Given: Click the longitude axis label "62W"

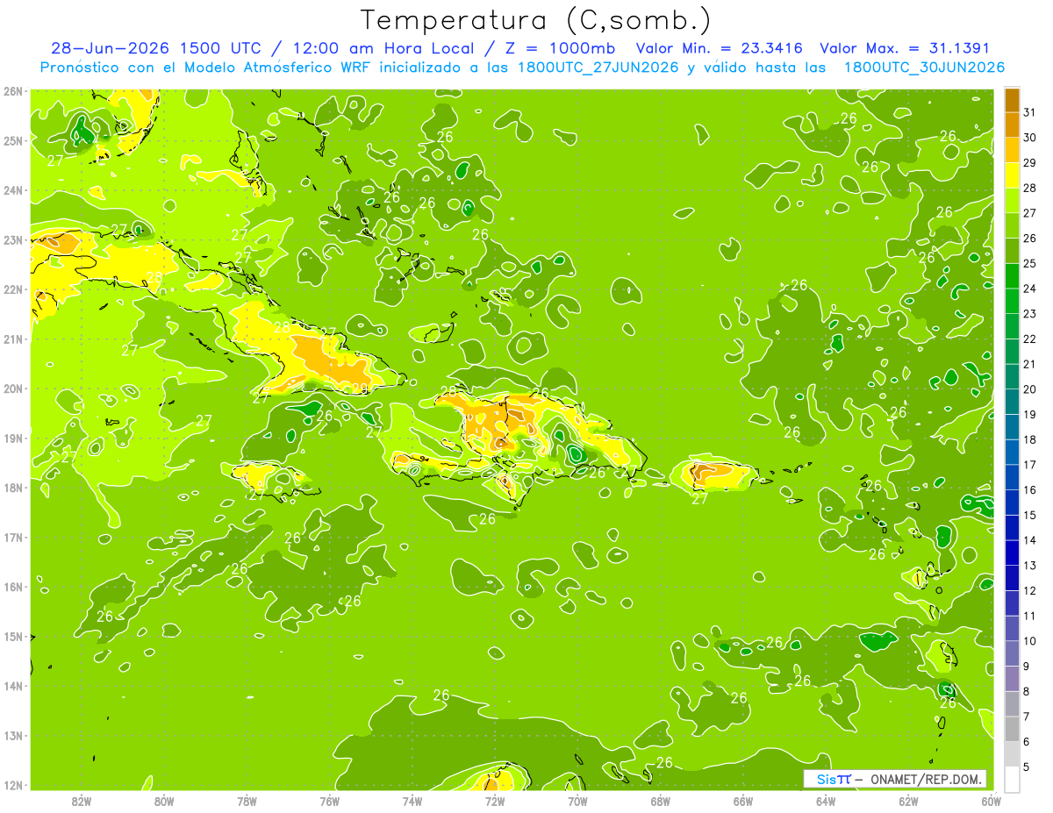Looking at the screenshot, I should pyautogui.click(x=908, y=801).
